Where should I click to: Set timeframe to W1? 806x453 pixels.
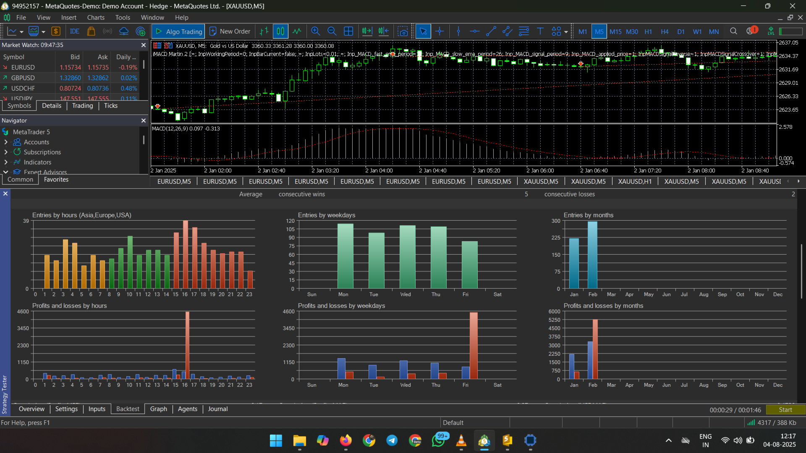697,31
